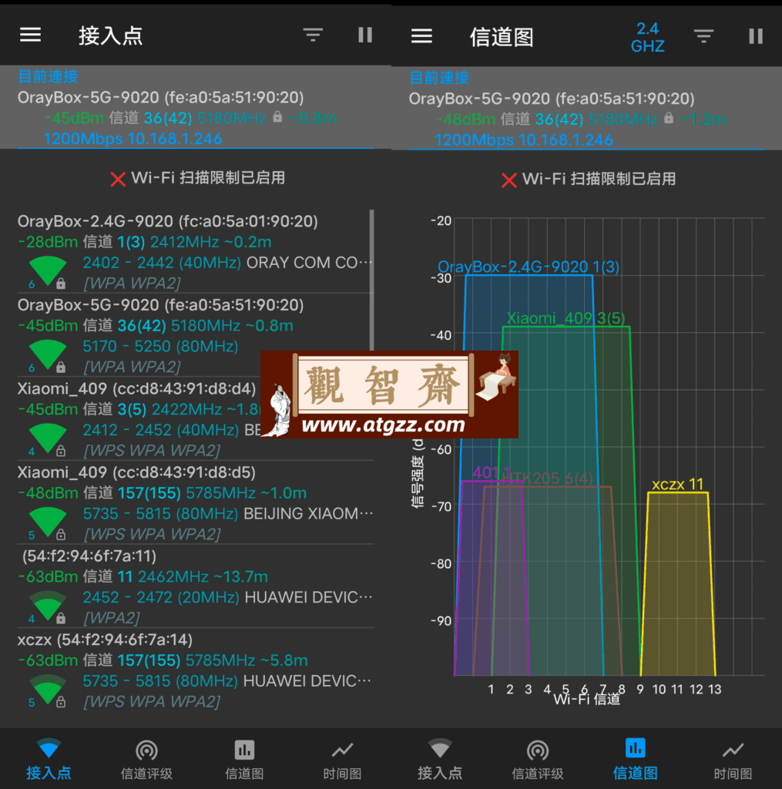Tap 信道图 title in right header
Screen dimensions: 782x789
point(502,37)
